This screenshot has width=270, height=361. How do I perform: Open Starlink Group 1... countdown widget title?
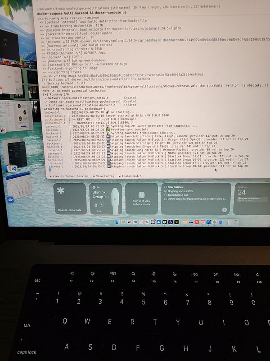[100, 194]
